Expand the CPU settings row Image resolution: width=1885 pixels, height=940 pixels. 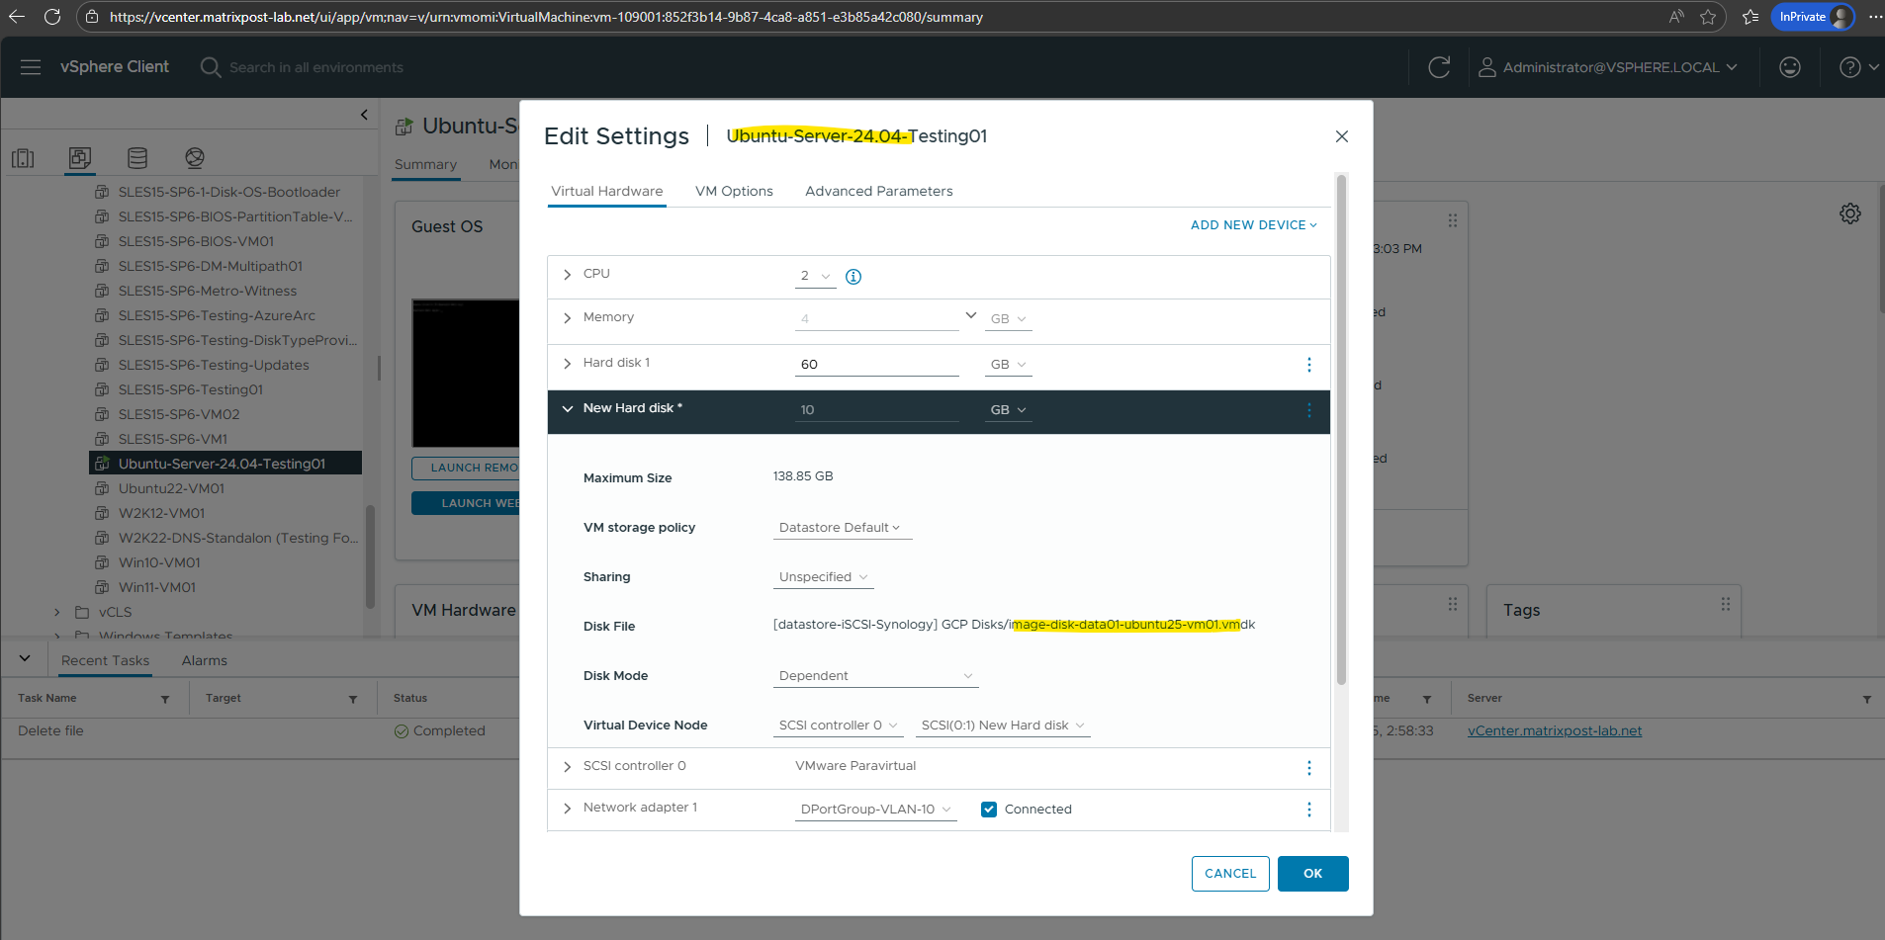[567, 275]
